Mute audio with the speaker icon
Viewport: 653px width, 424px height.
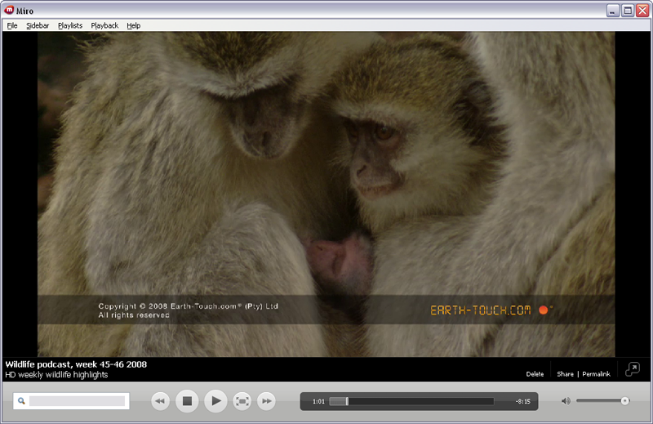(566, 401)
